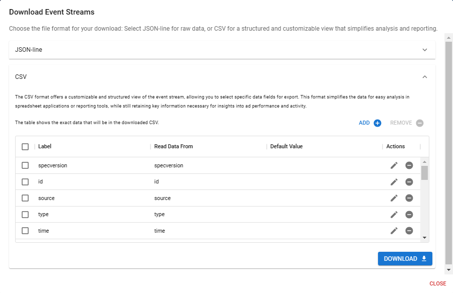Image resolution: width=453 pixels, height=293 pixels.
Task: Click the blue ADD plus icon
Action: (377, 123)
